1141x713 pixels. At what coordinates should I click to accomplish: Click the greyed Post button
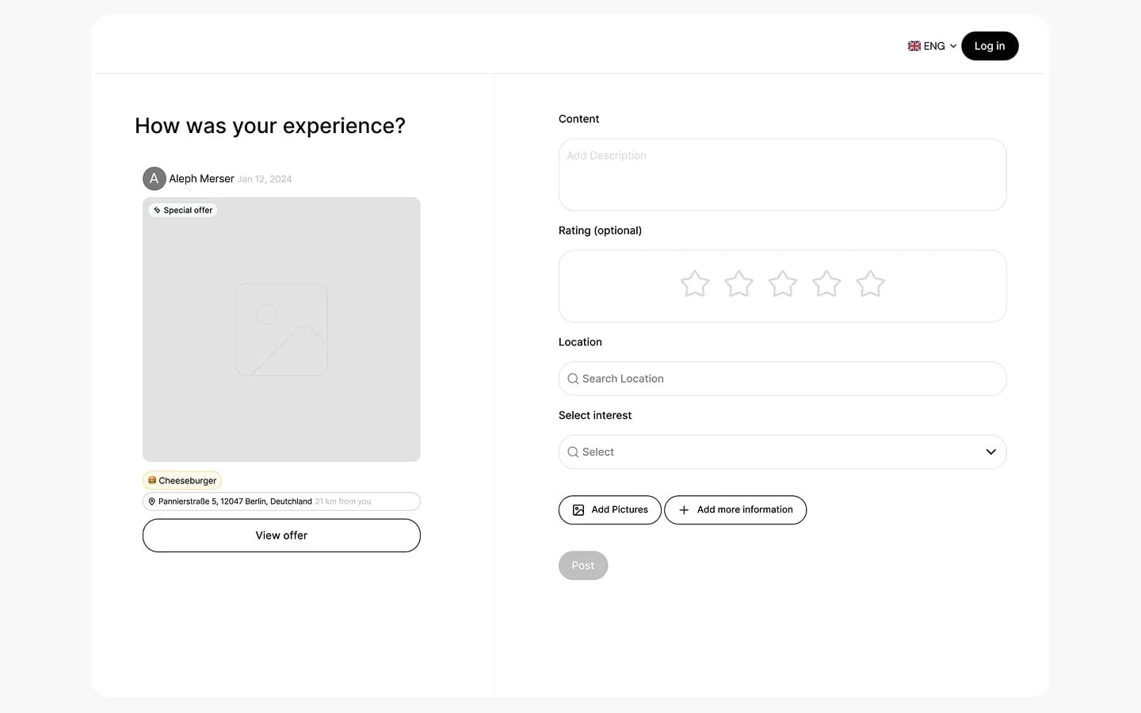(583, 566)
